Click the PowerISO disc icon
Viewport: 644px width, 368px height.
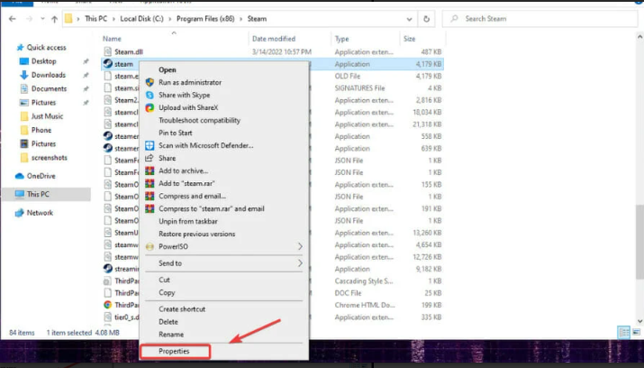coord(150,247)
